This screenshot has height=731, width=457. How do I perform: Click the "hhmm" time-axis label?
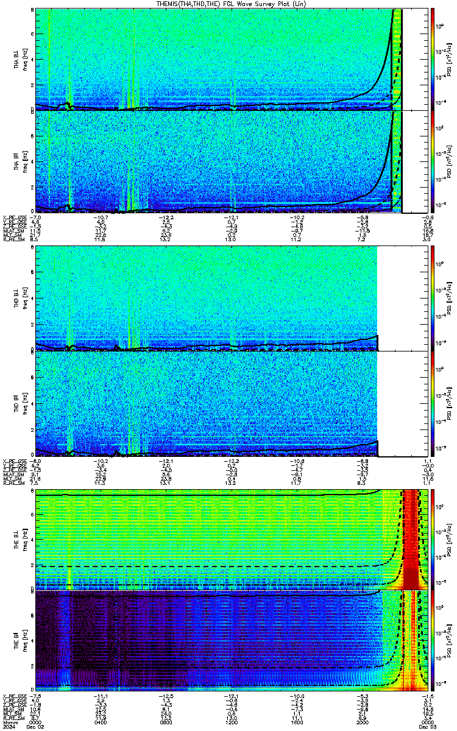9,722
